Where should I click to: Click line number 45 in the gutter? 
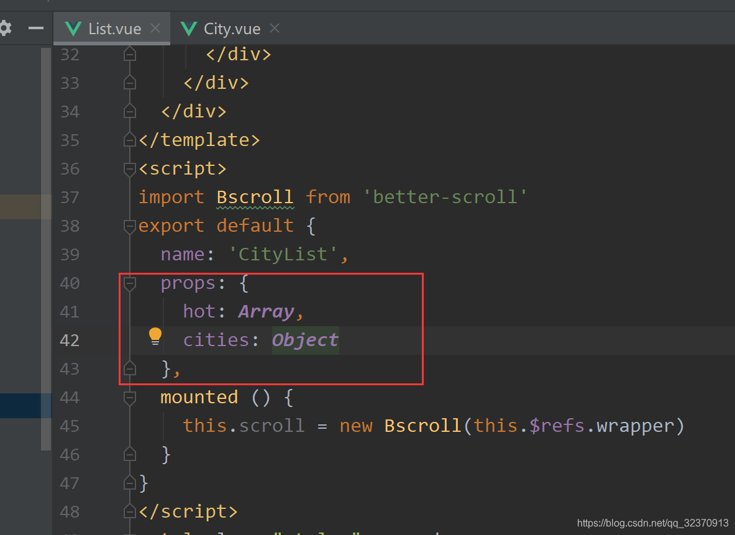[70, 426]
